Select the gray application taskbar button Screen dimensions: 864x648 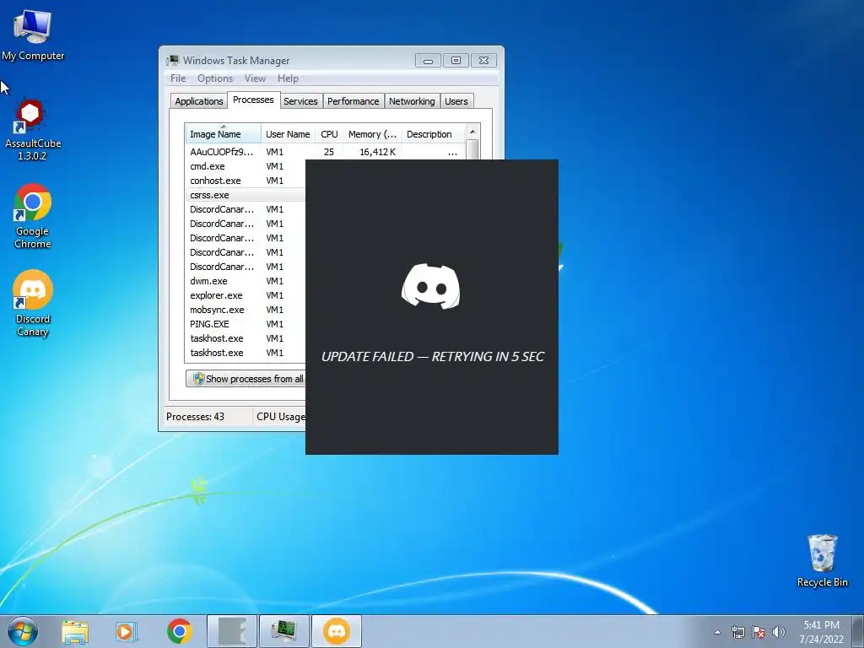point(232,631)
